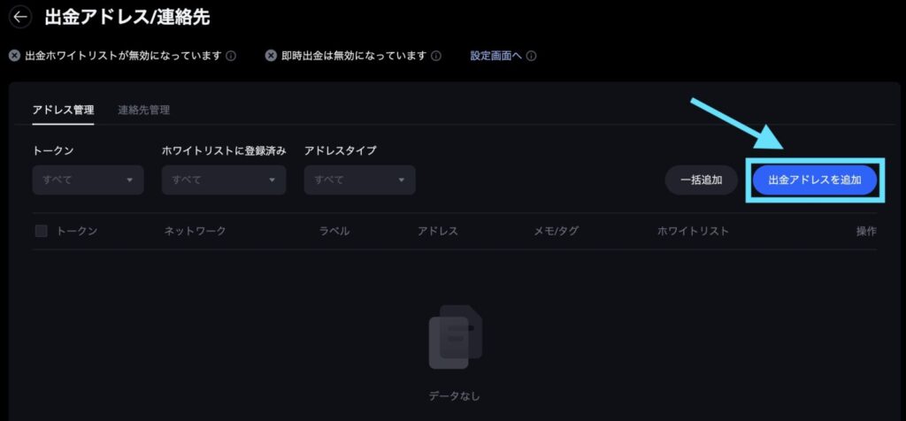Click the アドレス column header
The image size is (906, 421).
(438, 231)
